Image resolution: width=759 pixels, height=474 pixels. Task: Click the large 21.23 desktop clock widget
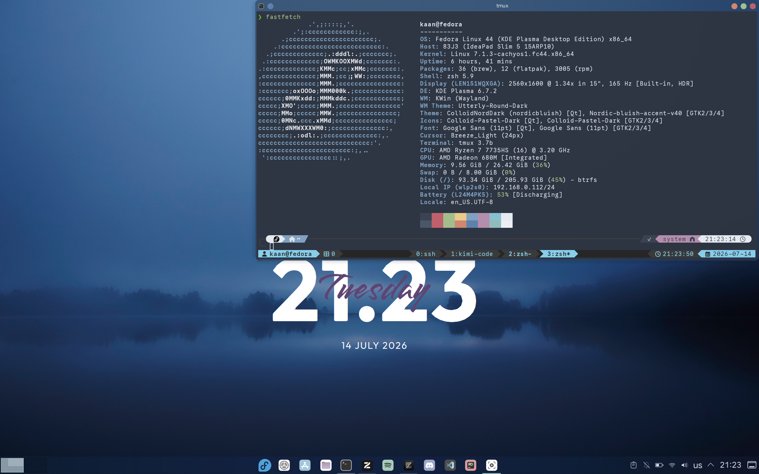(x=374, y=292)
